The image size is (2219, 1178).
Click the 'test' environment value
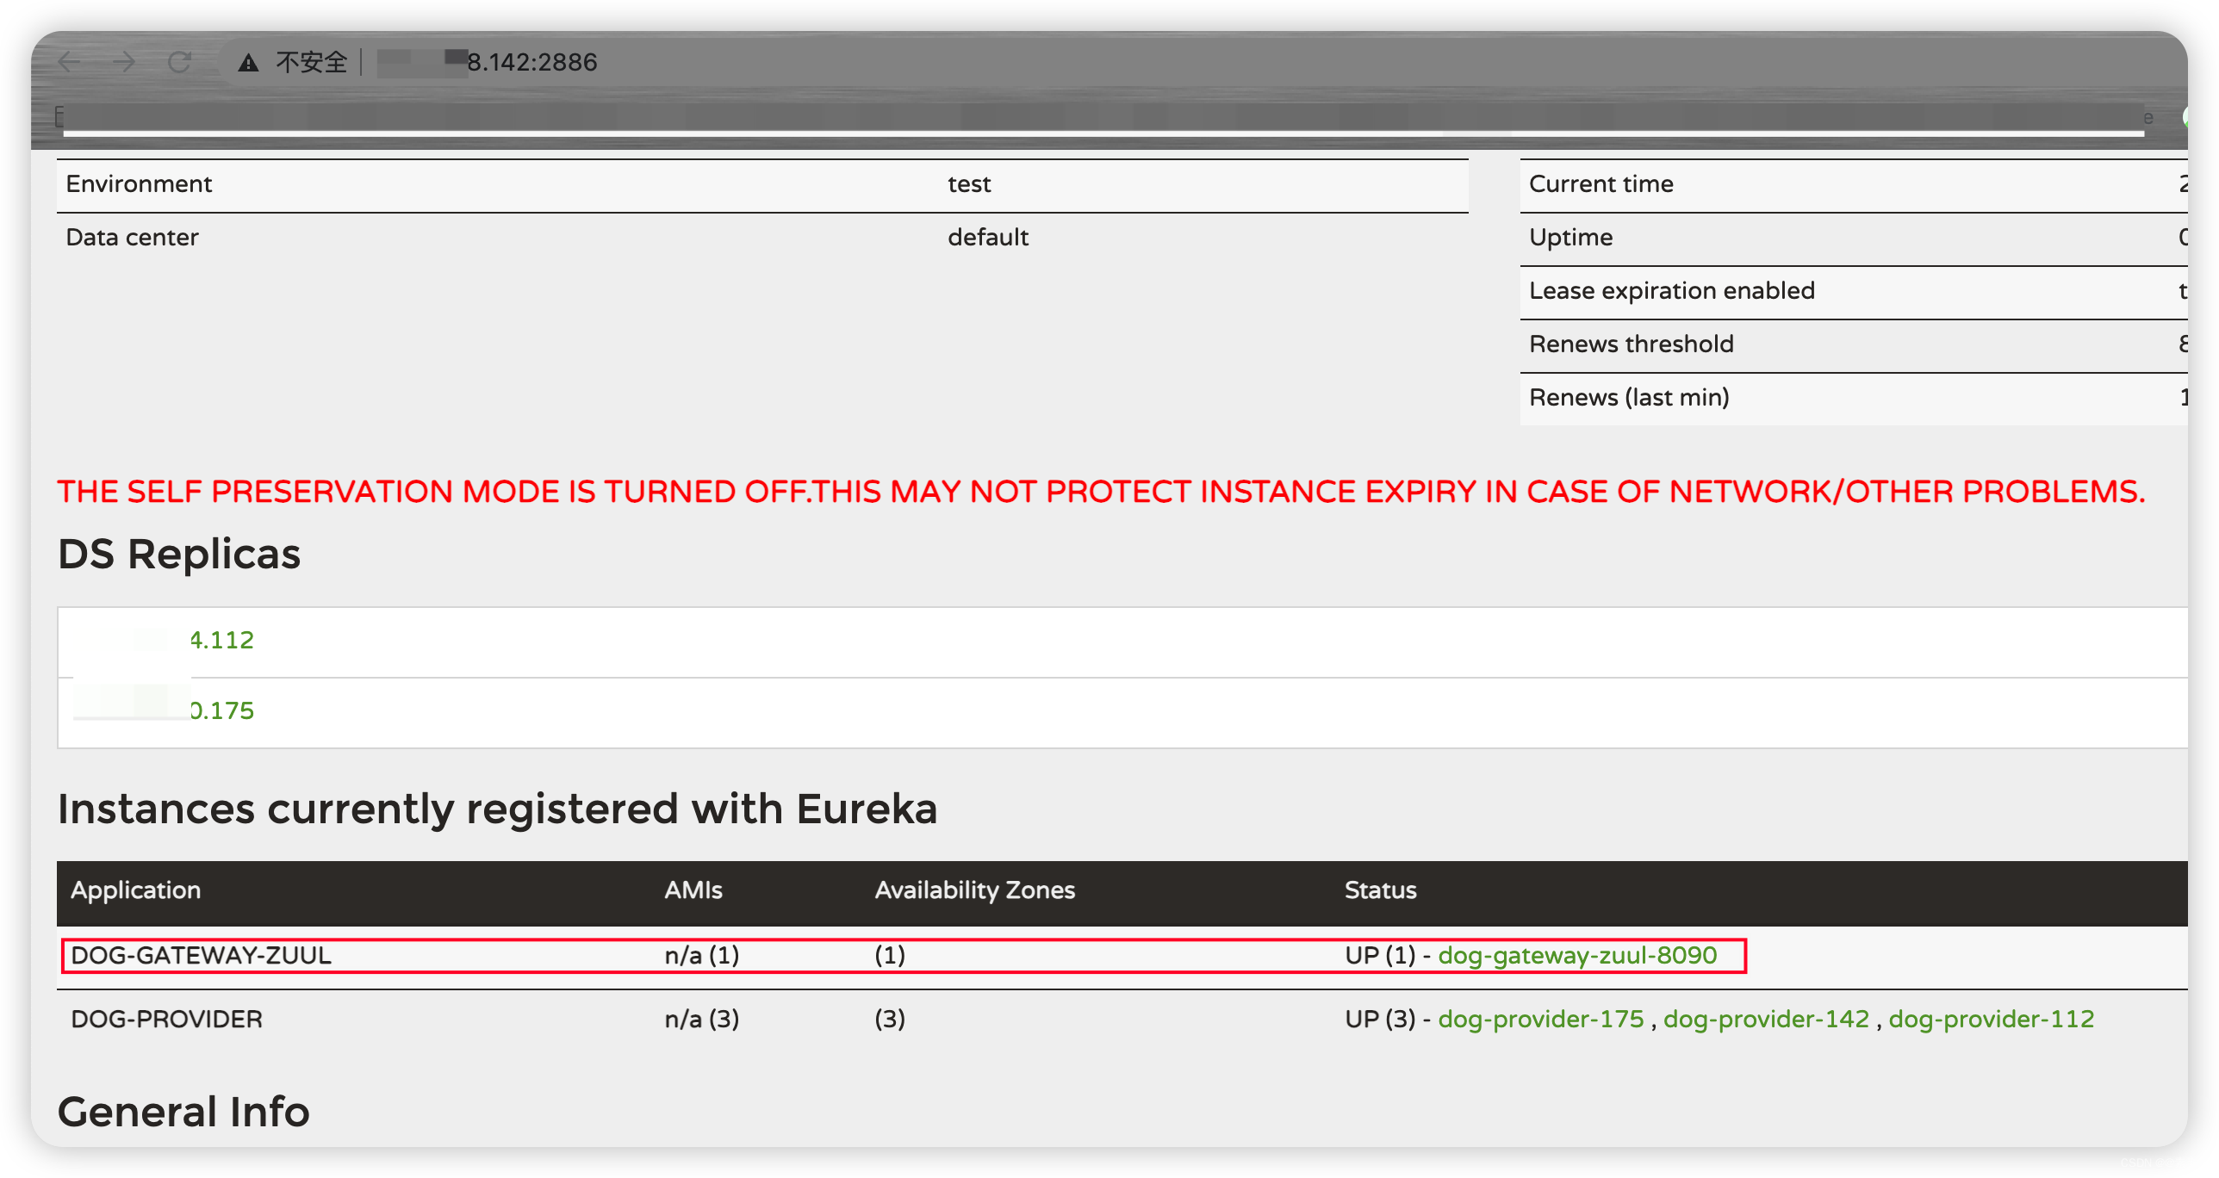pos(969,184)
